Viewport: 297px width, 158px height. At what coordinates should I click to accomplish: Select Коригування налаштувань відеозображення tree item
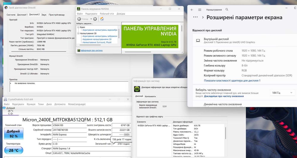[100, 30]
